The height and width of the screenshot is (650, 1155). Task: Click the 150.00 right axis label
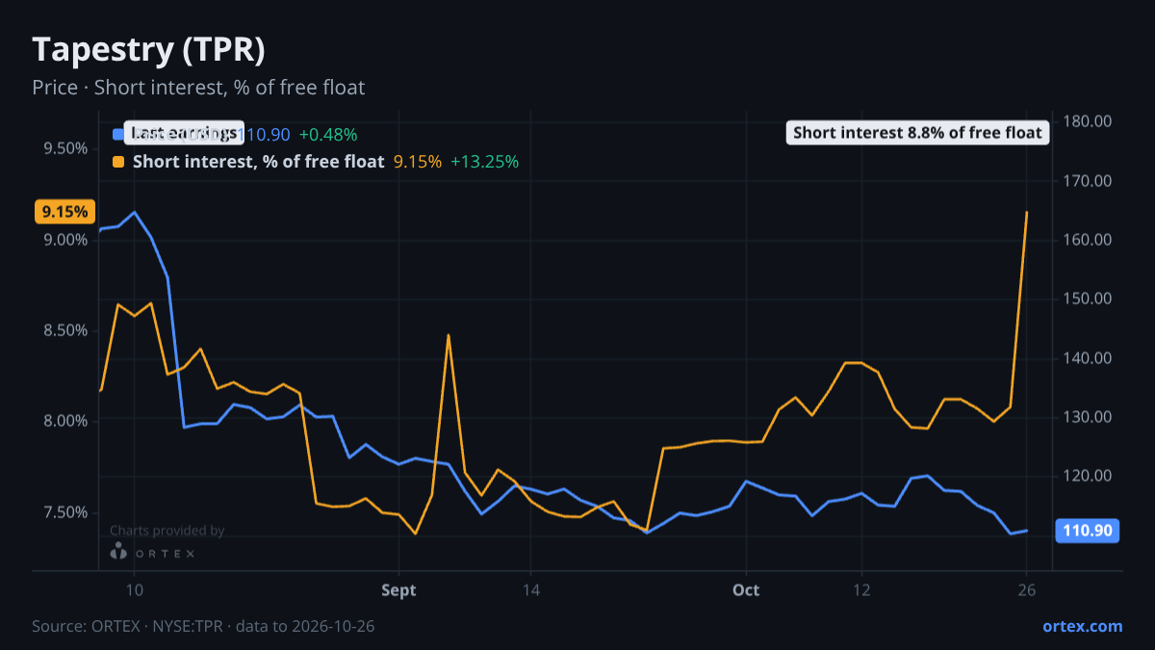pos(1088,299)
